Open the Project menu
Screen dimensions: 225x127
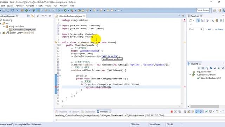[48, 6]
